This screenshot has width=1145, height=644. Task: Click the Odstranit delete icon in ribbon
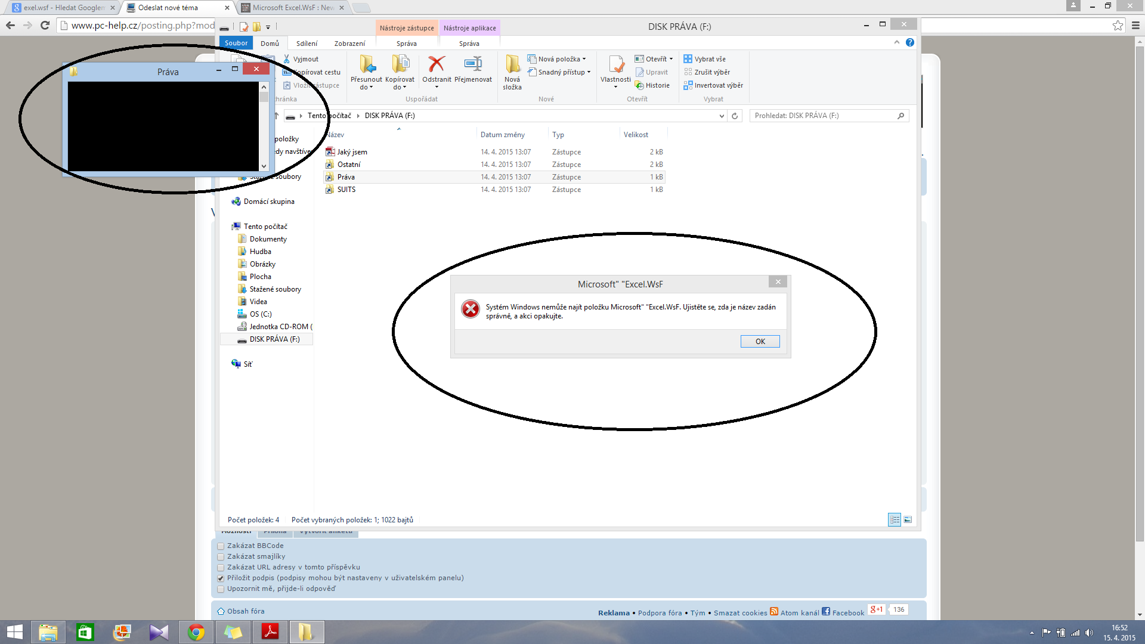pos(437,64)
